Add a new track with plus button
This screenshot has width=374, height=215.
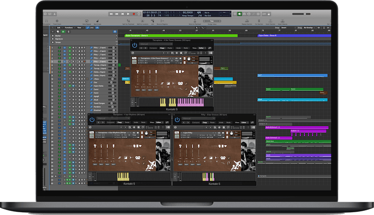53,32
